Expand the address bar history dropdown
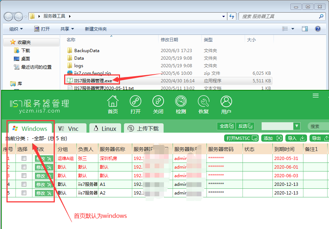Image resolution: width=329 pixels, height=229 pixels. coord(223,16)
